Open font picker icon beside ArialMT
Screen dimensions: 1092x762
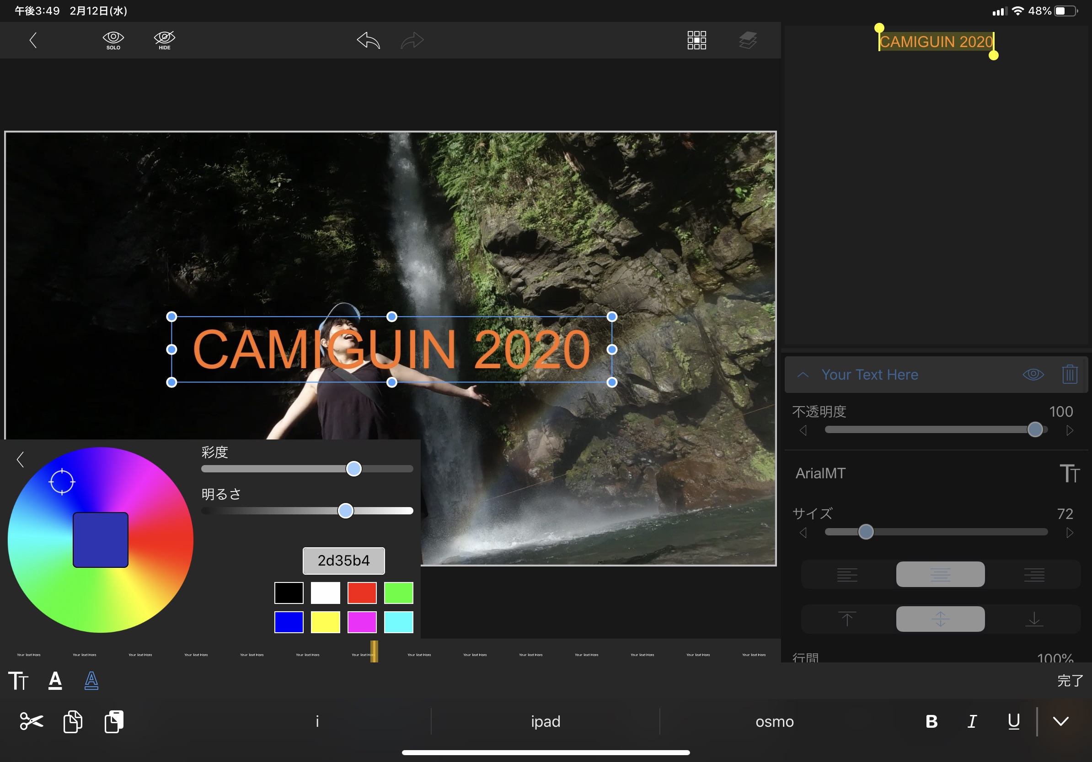tap(1069, 473)
